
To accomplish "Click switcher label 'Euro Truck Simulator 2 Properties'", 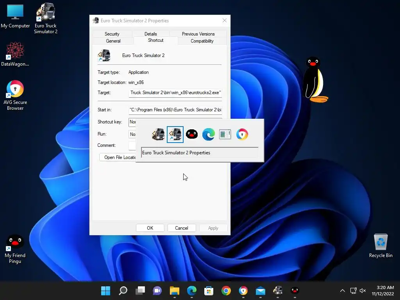I will click(176, 153).
